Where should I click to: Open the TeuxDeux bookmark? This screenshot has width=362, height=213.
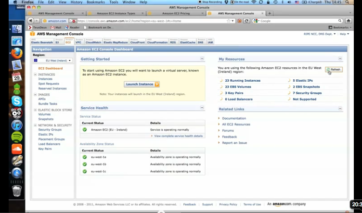(x=37, y=27)
